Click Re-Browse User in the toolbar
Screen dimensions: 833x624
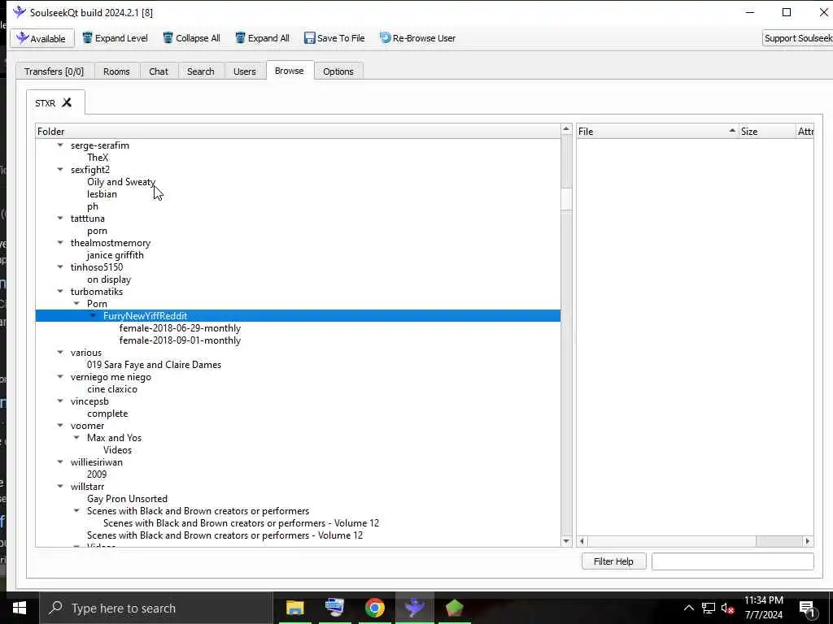pos(417,38)
